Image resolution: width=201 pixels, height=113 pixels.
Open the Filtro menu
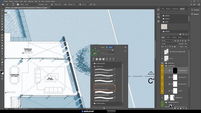[x=36, y=1]
